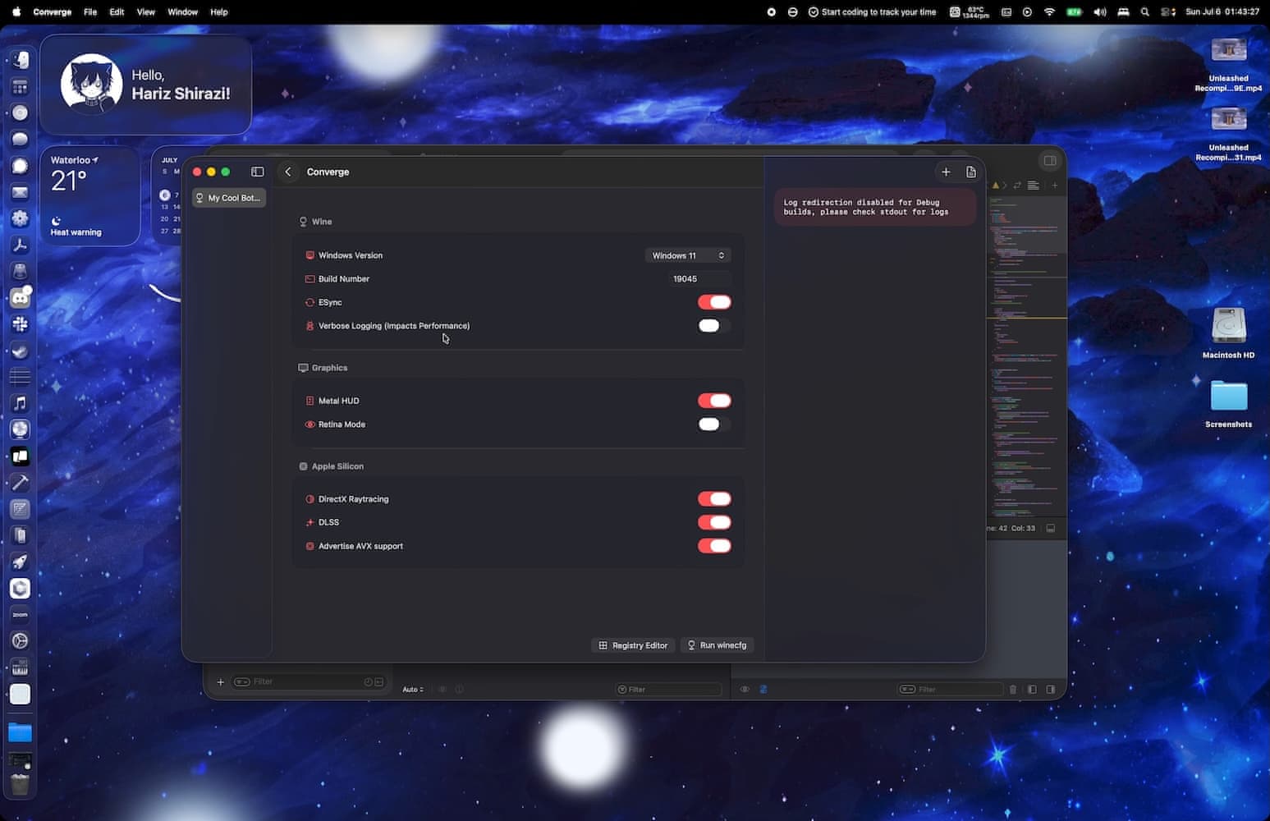Open Macintosh HD drive icon
Image resolution: width=1270 pixels, height=821 pixels.
pyautogui.click(x=1228, y=326)
